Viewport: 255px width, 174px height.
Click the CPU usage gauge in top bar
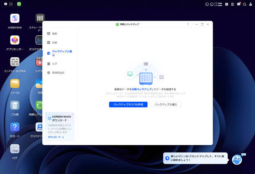(x=207, y=4)
